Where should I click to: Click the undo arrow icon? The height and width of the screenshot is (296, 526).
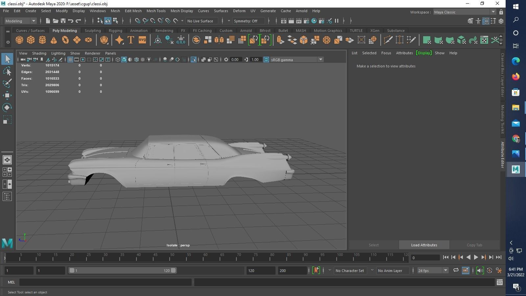click(x=71, y=21)
